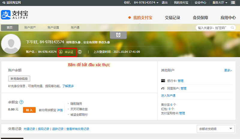Click the 集分宝 count 0 link
Screen dimensions: 240x139
171,105
